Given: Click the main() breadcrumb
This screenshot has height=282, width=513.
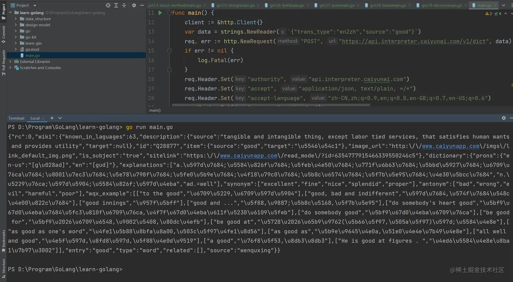Looking at the screenshot, I should point(155,110).
